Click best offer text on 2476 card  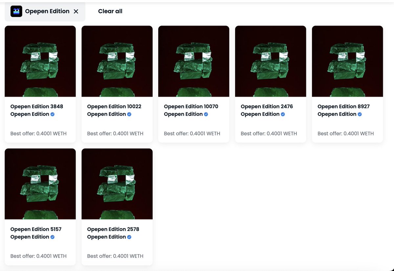coord(269,133)
